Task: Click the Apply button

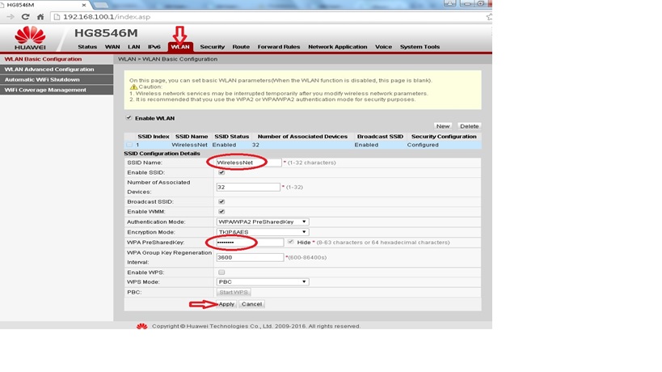Action: (x=226, y=304)
